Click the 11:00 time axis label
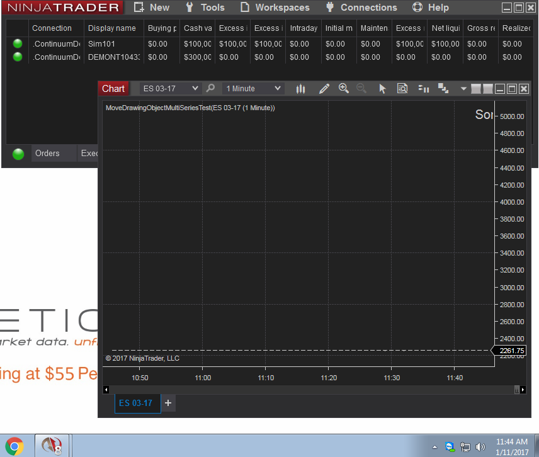 (x=203, y=378)
